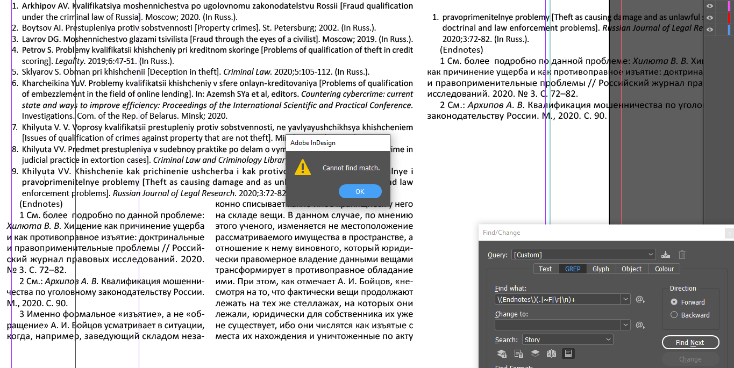Click the "Direction" group label
This screenshot has height=368, width=734.
pos(683,288)
